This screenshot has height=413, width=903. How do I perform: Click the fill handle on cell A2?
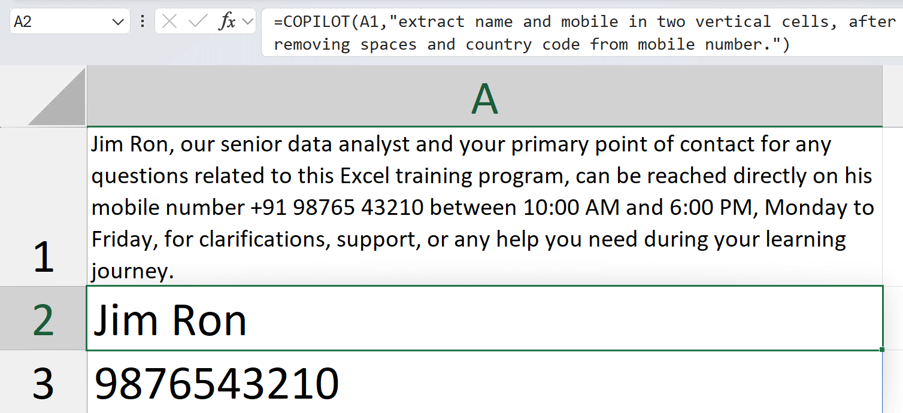pyautogui.click(x=882, y=350)
